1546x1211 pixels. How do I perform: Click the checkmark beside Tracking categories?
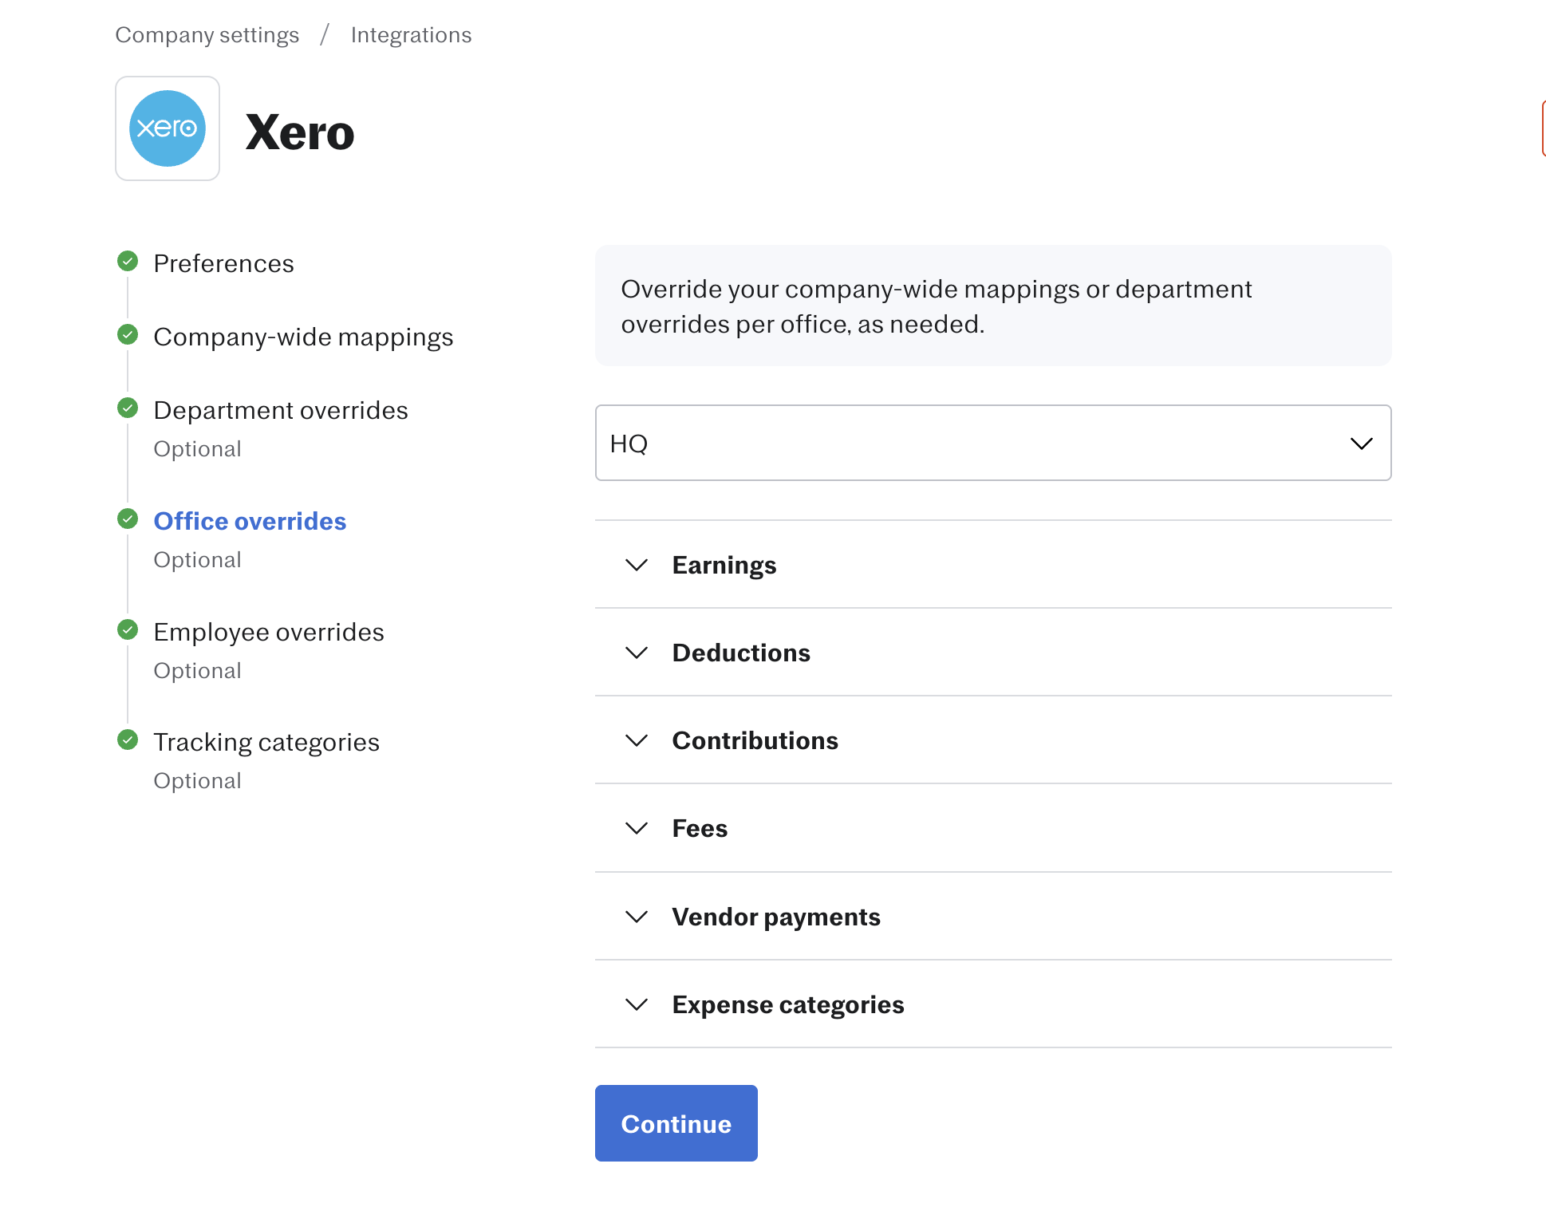(128, 740)
